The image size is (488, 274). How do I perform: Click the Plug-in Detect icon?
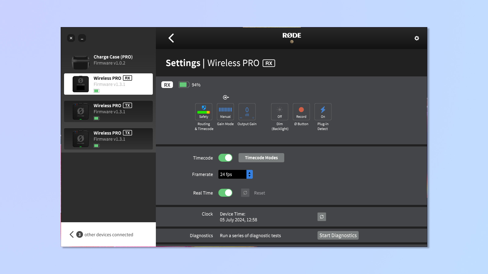coord(323,111)
